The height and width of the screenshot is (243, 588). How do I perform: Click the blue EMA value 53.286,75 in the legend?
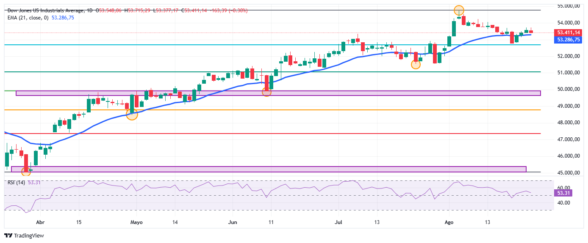[63, 17]
